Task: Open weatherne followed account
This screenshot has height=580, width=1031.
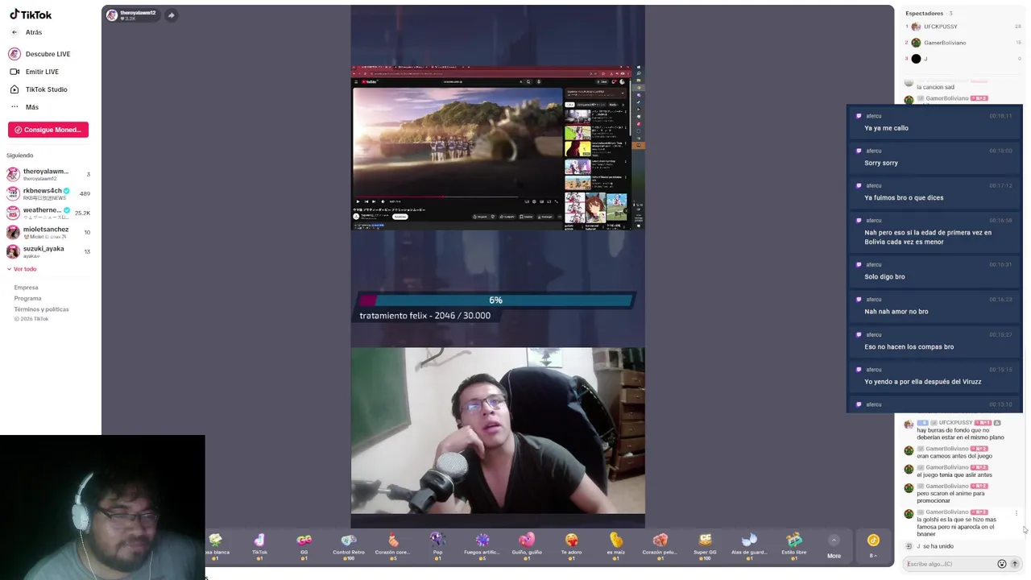Action: click(48, 213)
